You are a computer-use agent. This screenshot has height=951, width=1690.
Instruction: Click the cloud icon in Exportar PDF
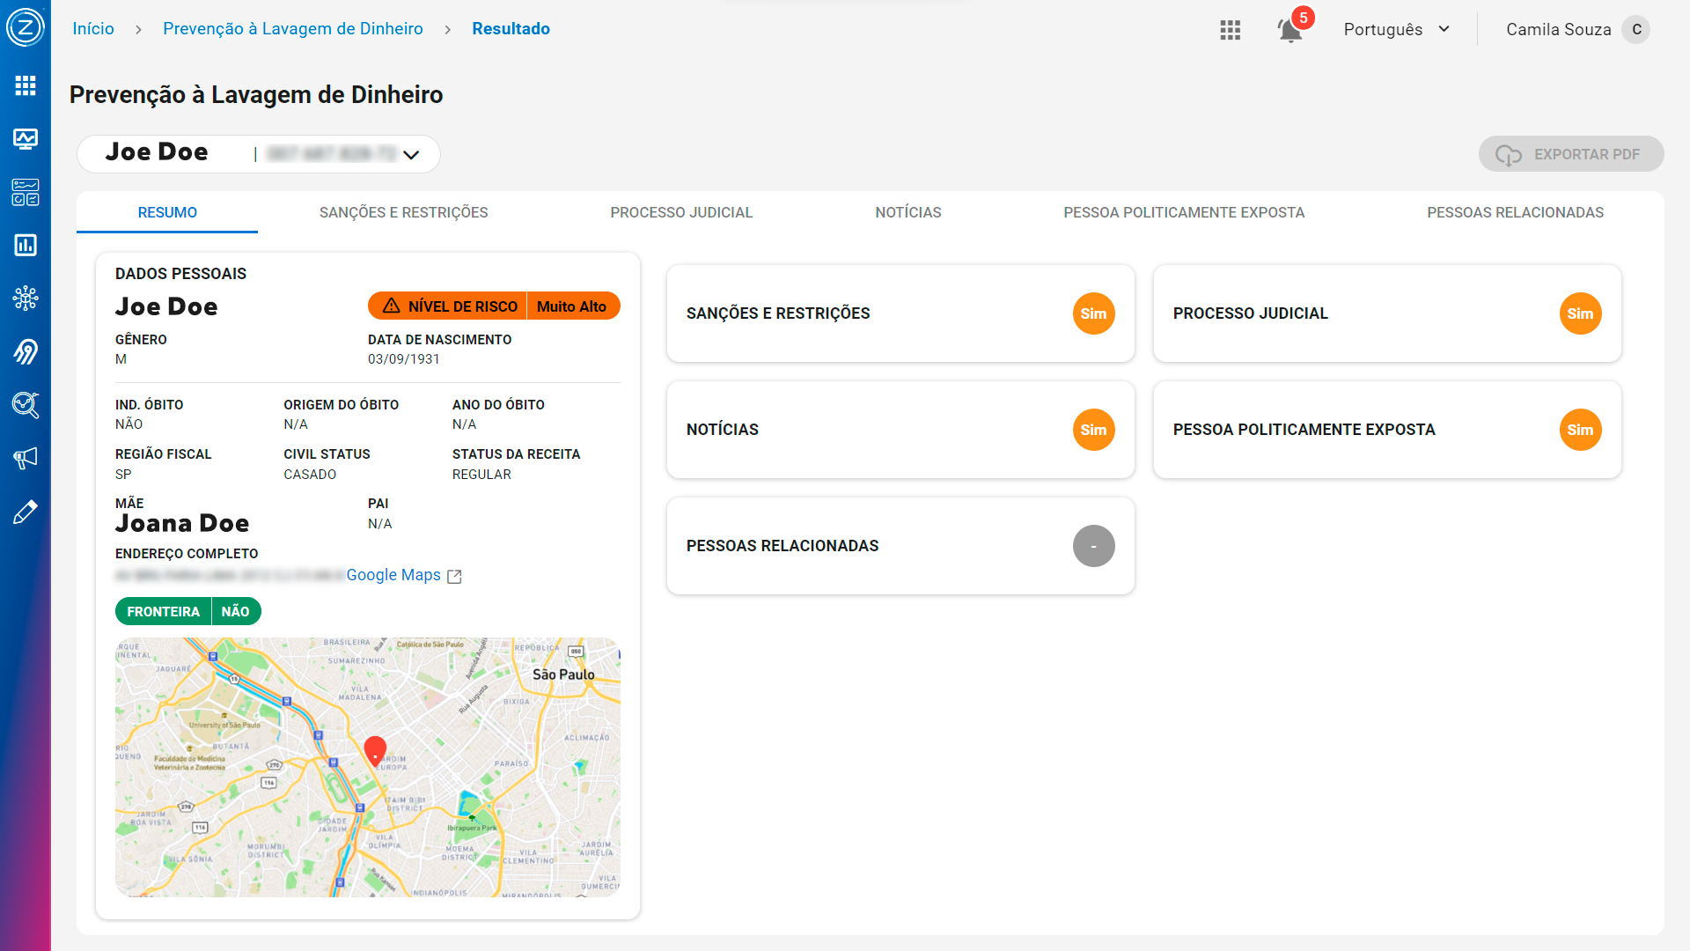(x=1508, y=155)
